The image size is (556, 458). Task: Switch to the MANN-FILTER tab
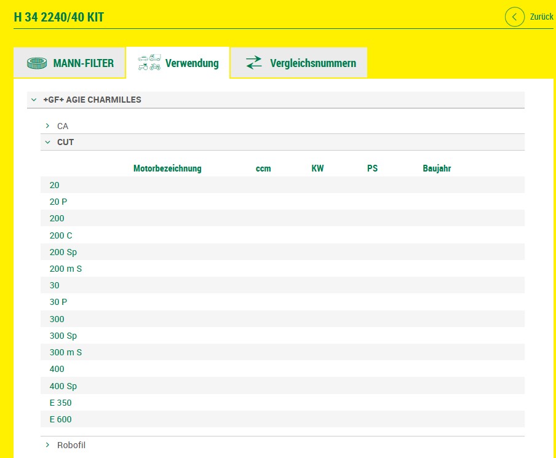click(x=83, y=63)
